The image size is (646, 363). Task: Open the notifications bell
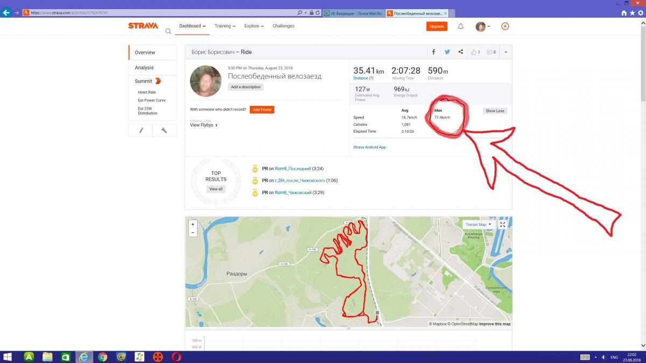[x=461, y=26]
